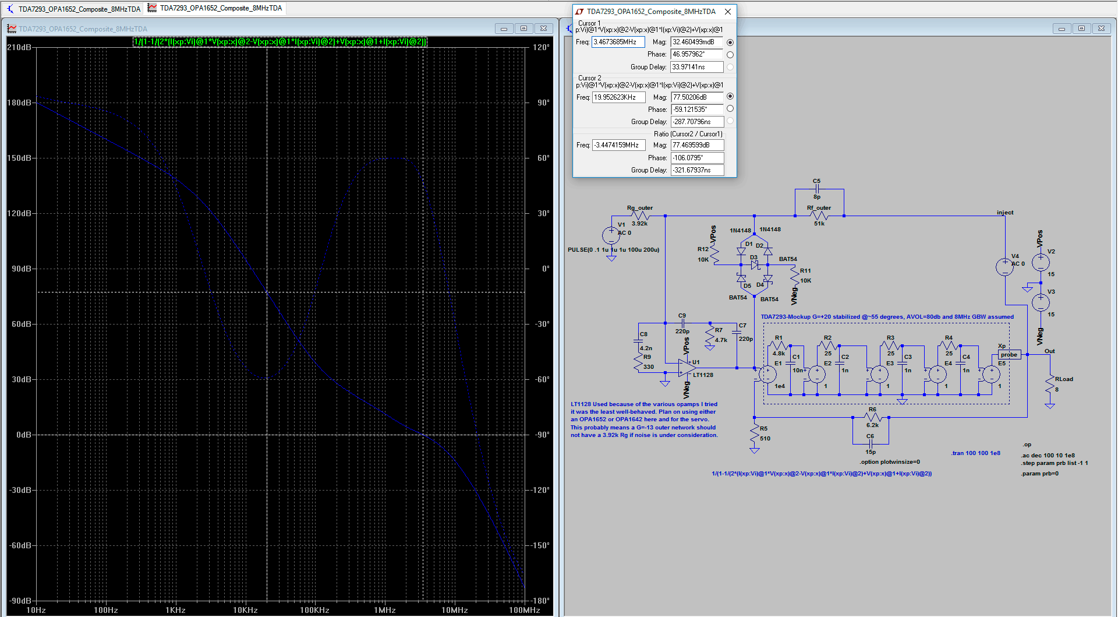Select voltage source V4 near inject node
This screenshot has width=1118, height=617.
click(x=1005, y=267)
